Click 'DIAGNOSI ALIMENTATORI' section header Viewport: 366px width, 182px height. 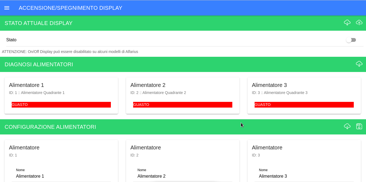point(39,64)
